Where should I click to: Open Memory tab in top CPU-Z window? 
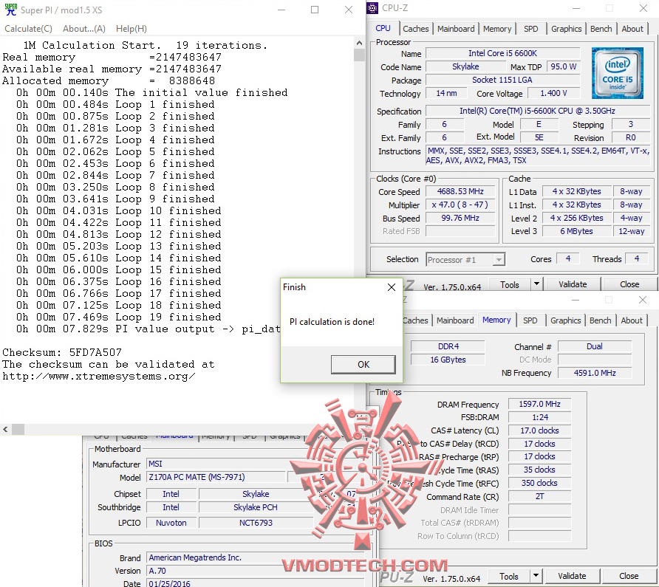pos(497,29)
